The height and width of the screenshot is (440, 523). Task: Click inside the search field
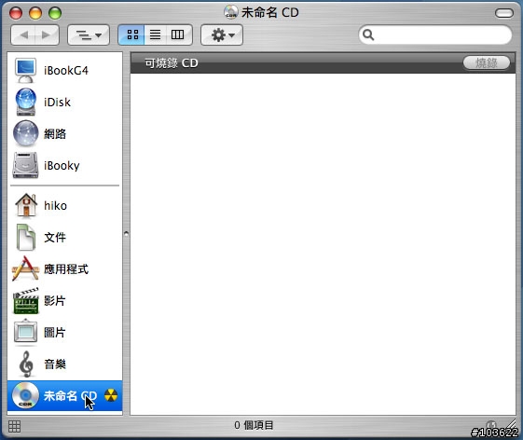click(x=435, y=34)
